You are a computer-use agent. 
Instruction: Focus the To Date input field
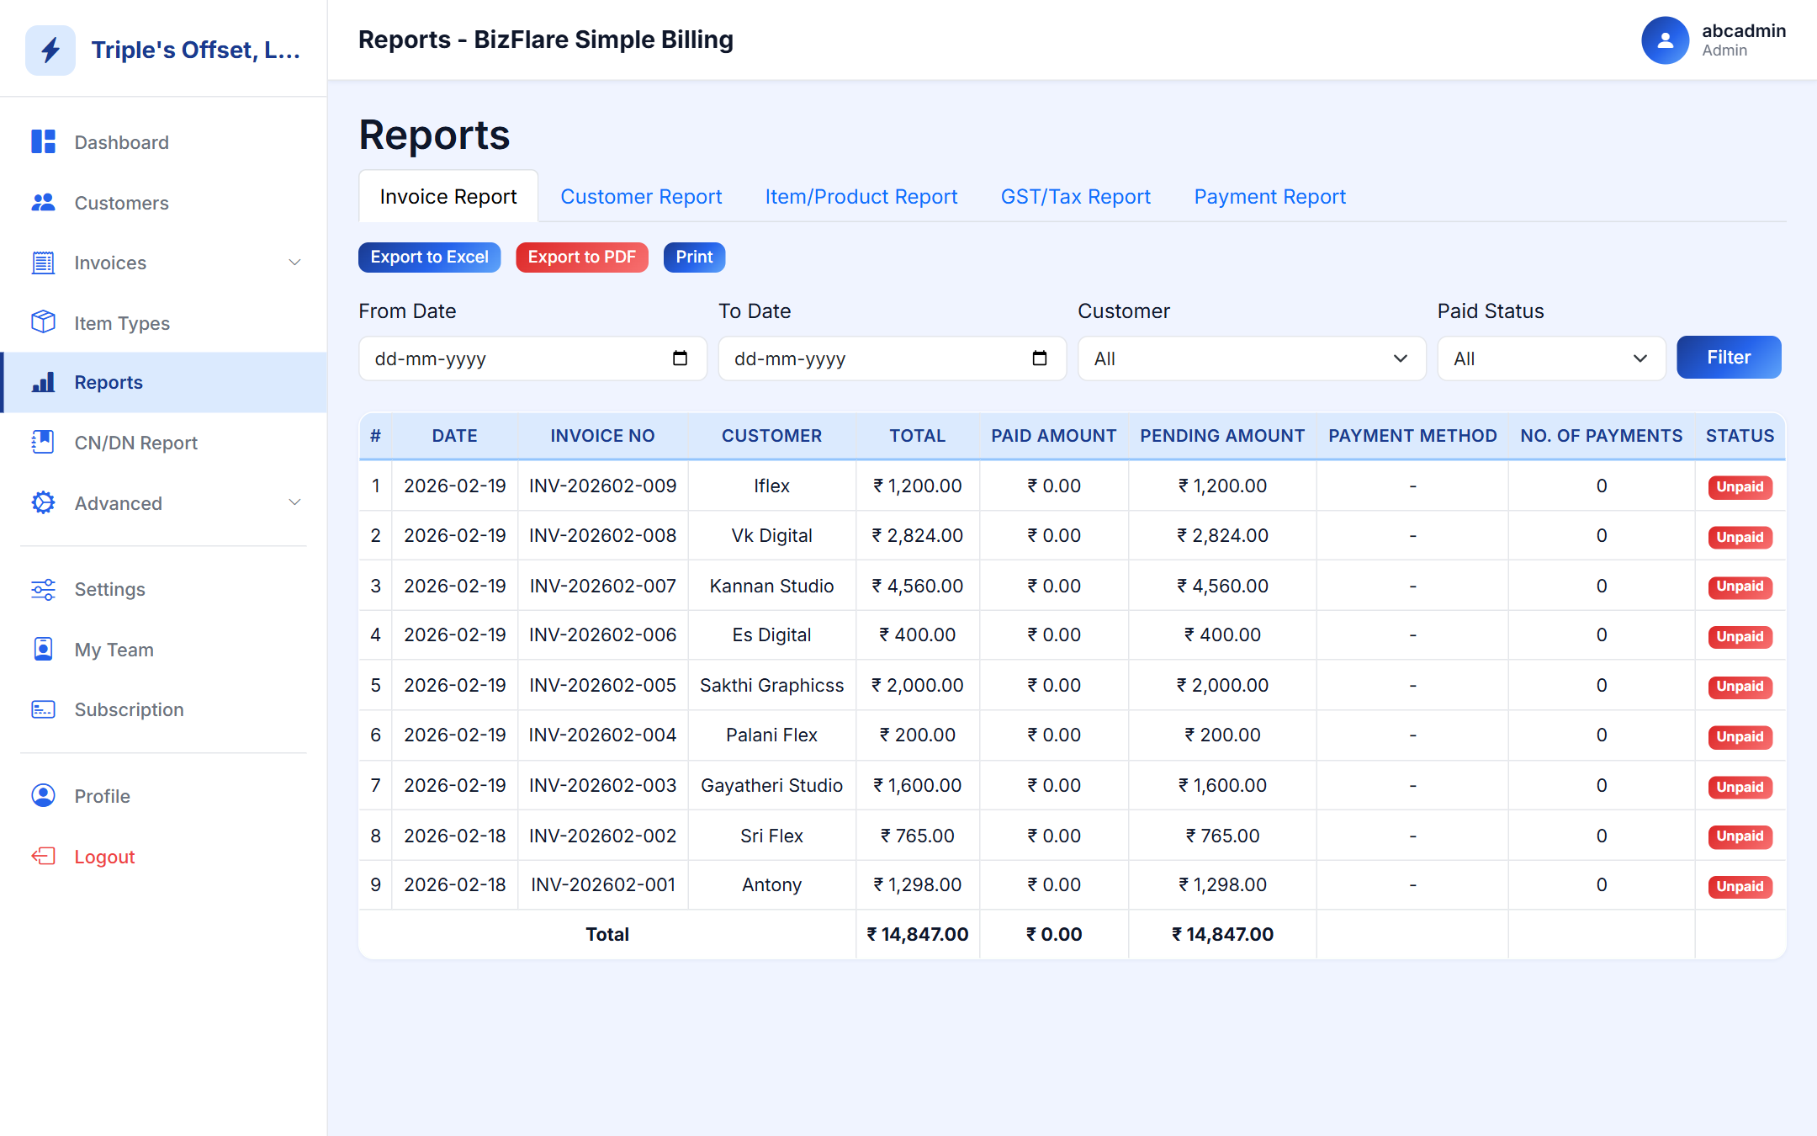click(x=892, y=358)
